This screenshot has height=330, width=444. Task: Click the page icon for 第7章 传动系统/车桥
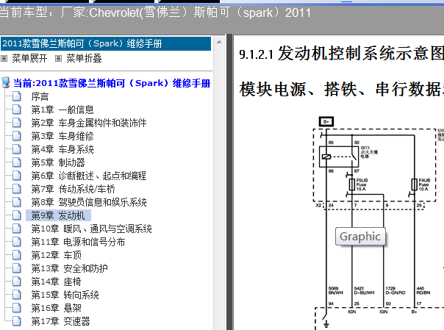tap(17, 188)
